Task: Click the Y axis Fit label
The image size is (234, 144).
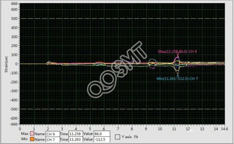Action: pyautogui.click(x=130, y=137)
